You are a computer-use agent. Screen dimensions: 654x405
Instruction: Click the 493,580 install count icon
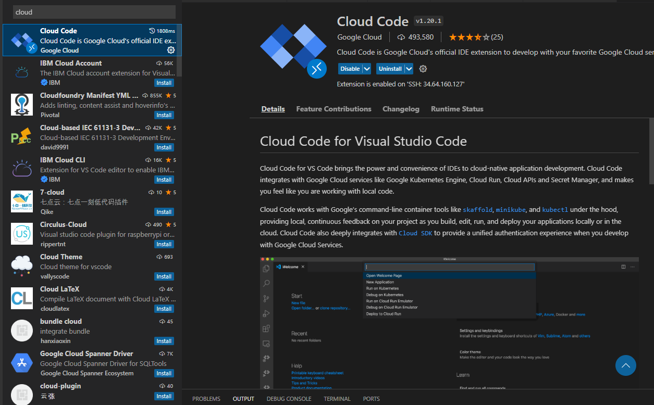coord(401,37)
